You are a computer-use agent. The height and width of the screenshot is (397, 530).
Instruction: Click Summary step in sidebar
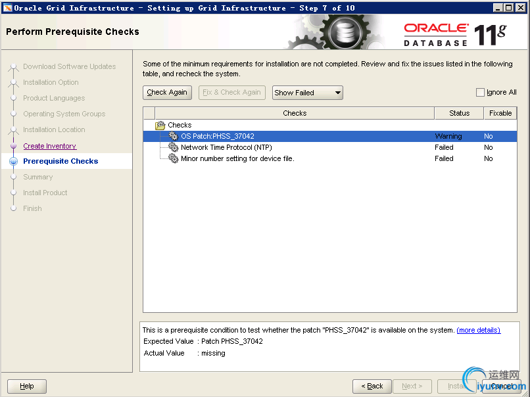38,177
